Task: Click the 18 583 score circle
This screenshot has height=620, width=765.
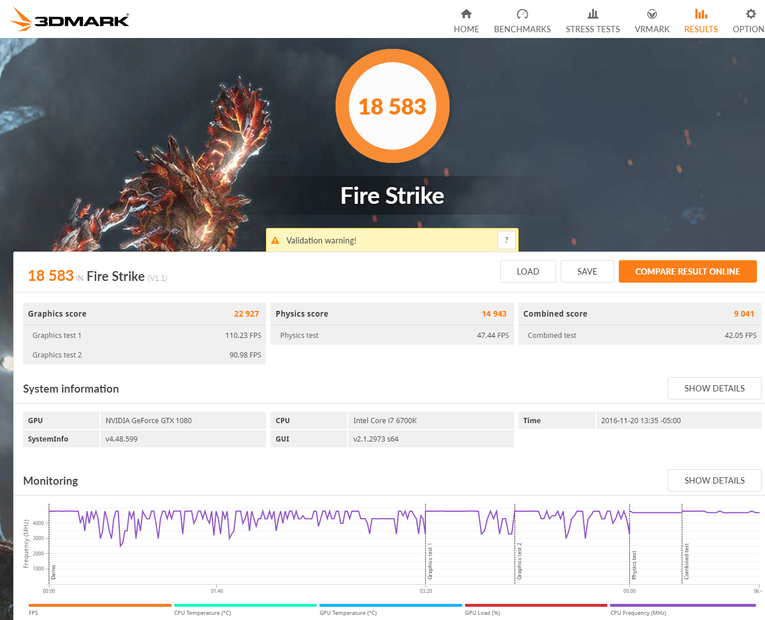Action: [393, 106]
